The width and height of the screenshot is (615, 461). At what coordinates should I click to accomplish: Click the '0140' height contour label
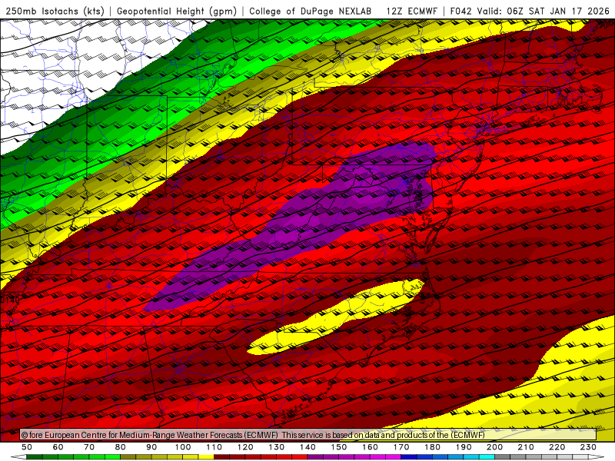coord(10,300)
